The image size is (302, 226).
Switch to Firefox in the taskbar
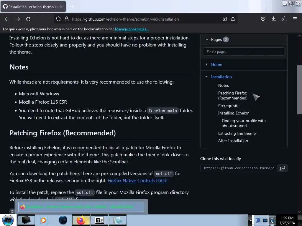point(81,220)
